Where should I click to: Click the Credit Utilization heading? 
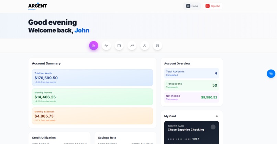[44, 137]
